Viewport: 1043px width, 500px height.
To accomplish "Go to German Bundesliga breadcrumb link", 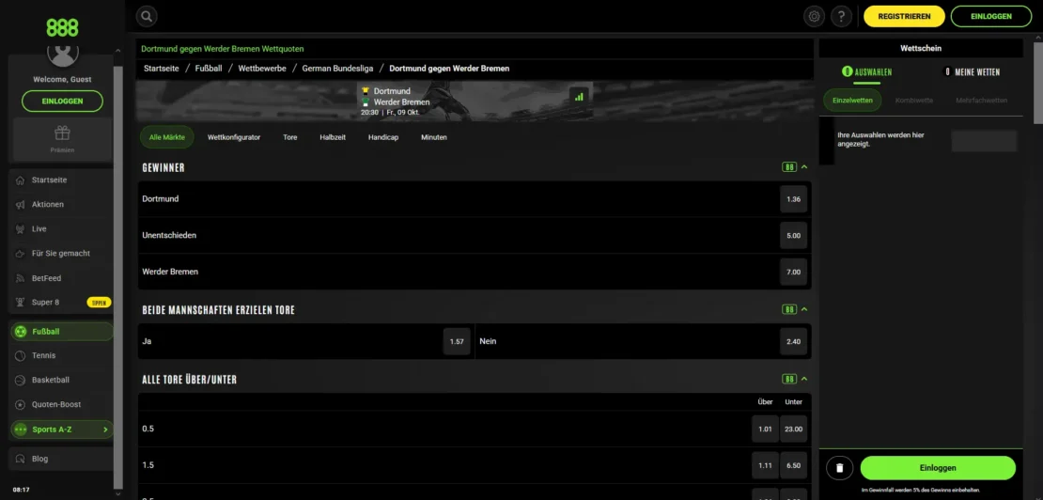I will [x=338, y=69].
